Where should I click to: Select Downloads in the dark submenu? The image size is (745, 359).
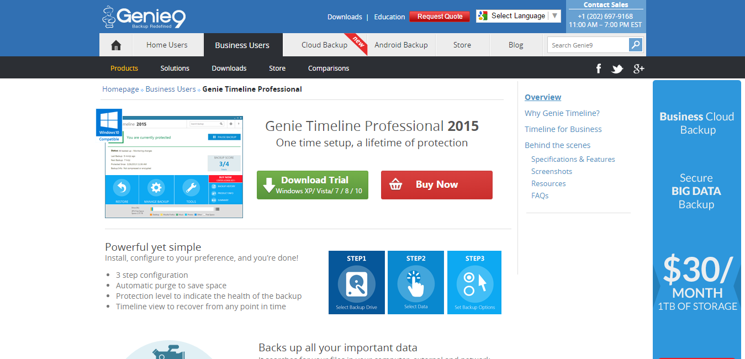click(x=229, y=68)
